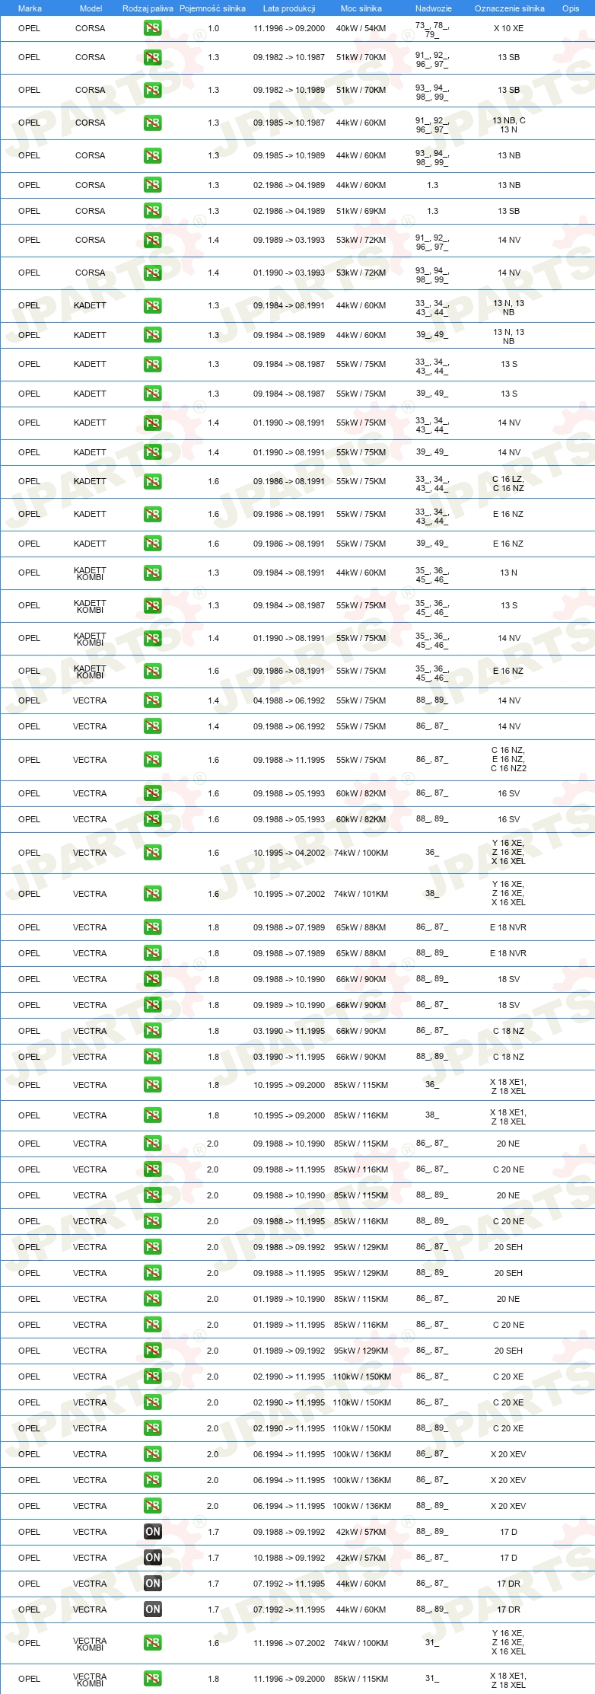595x1694 pixels.
Task: Click petrol icon in Kadett Kombi E 16 NZ row
Action: (x=153, y=671)
